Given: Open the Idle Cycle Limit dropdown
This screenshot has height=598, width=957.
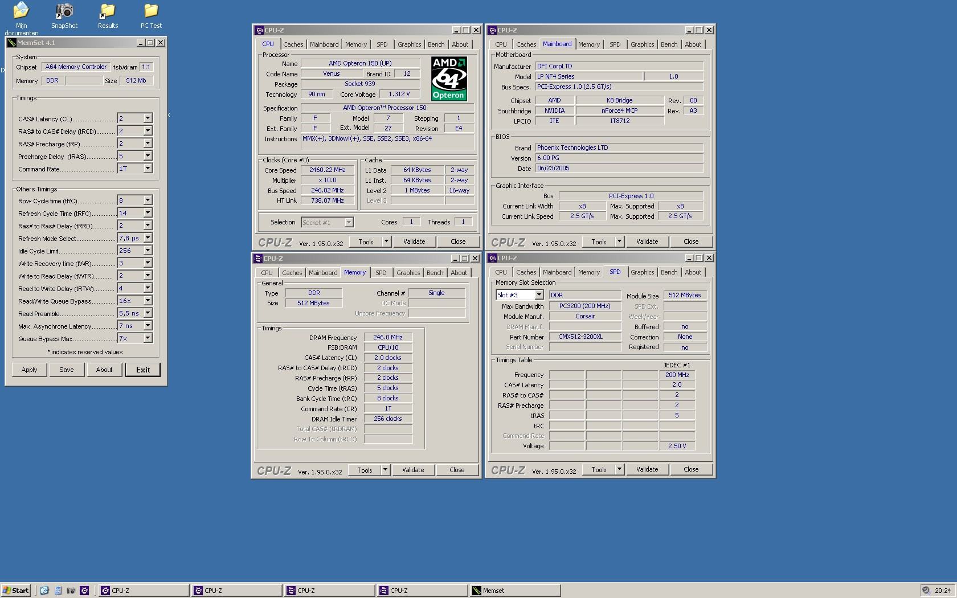Looking at the screenshot, I should pos(148,251).
